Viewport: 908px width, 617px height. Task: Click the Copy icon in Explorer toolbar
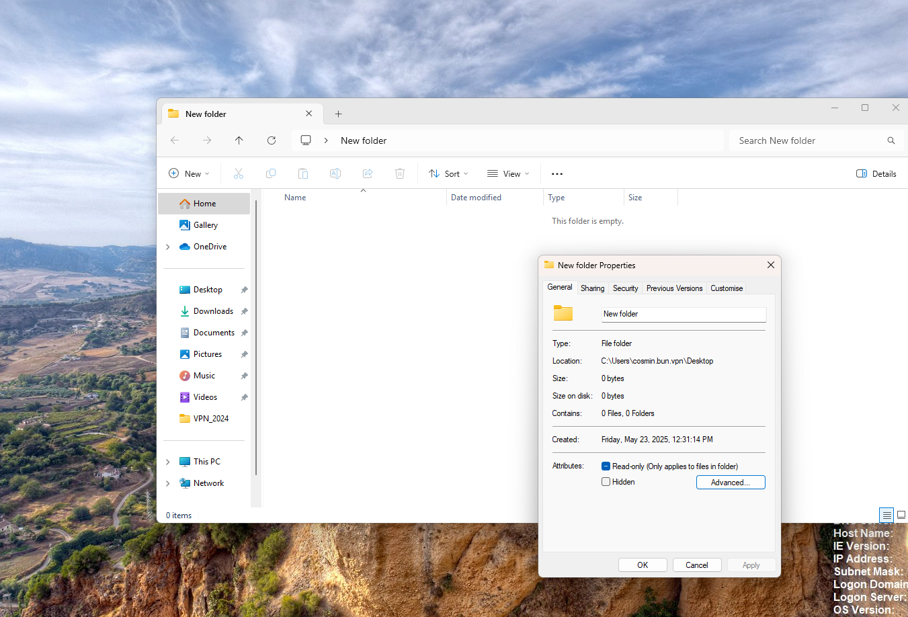coord(271,173)
